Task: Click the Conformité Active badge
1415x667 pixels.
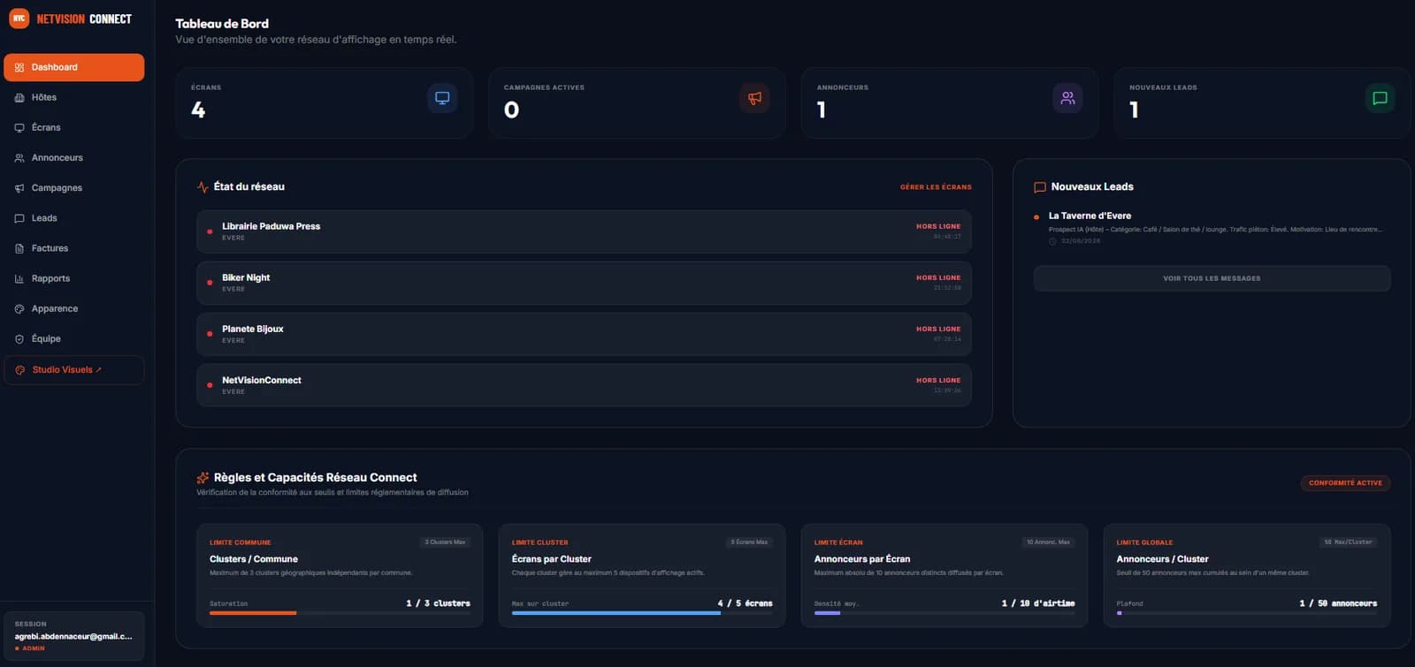Action: pos(1345,482)
